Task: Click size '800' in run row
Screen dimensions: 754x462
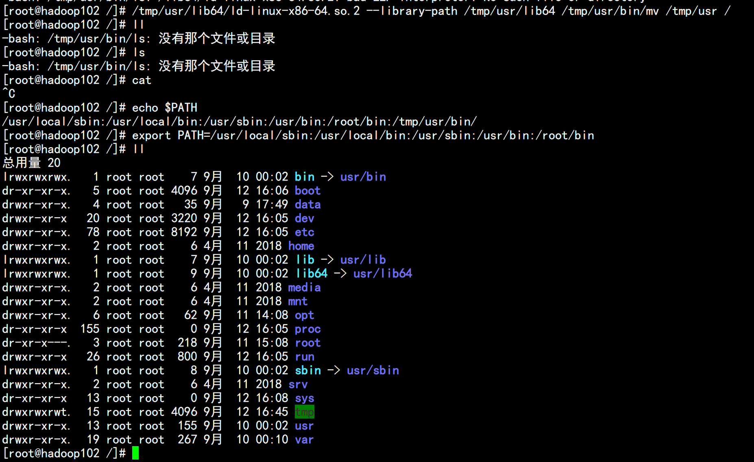Action: coord(187,357)
